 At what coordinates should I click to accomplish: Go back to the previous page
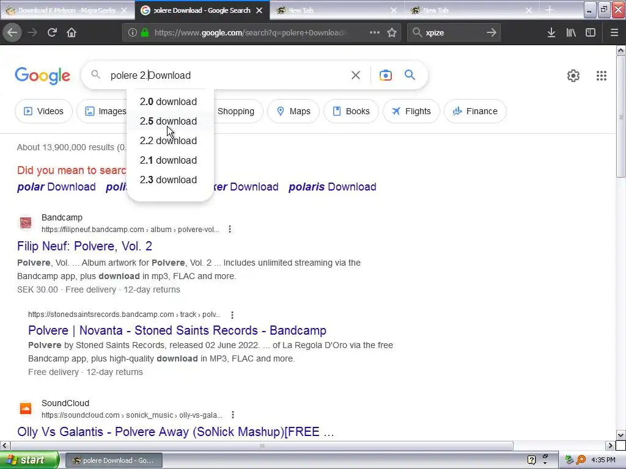[12, 33]
